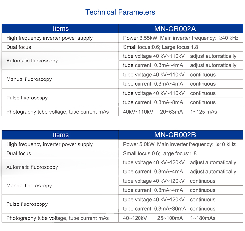The height and width of the screenshot is (231, 245).
Task: Select the Power:3.55kW inverter cell
Action: point(181,38)
